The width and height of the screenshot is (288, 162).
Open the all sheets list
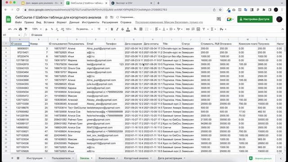tap(18, 158)
